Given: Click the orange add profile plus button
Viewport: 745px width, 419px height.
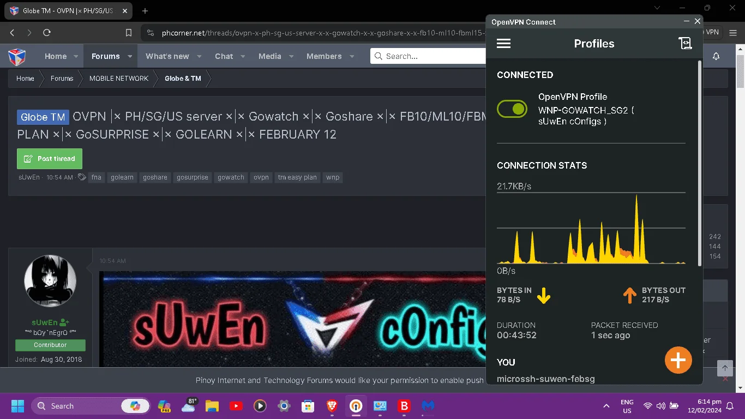Looking at the screenshot, I should click(x=678, y=360).
